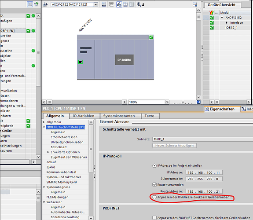Click the green status dot in the 'usteine' row
Viewport: 253px width, 220px height.
pyautogui.click(x=33, y=51)
